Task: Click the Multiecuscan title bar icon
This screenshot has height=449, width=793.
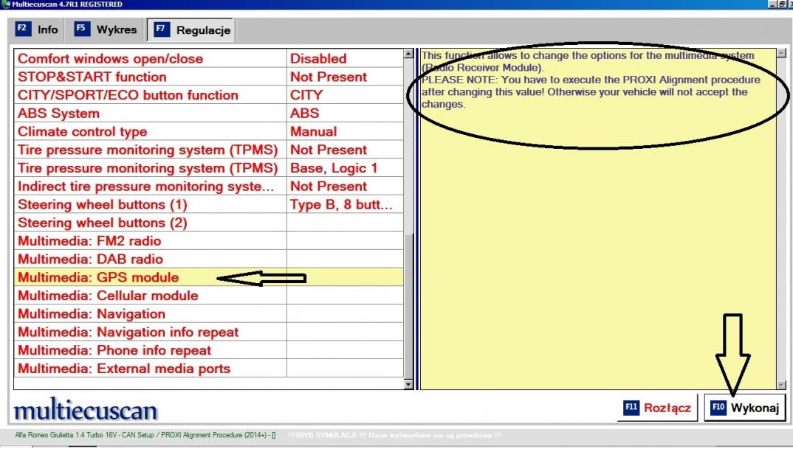Action: [6, 4]
